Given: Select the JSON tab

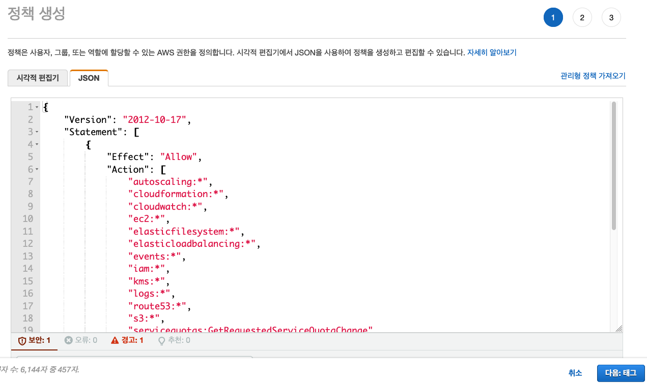Looking at the screenshot, I should [89, 78].
